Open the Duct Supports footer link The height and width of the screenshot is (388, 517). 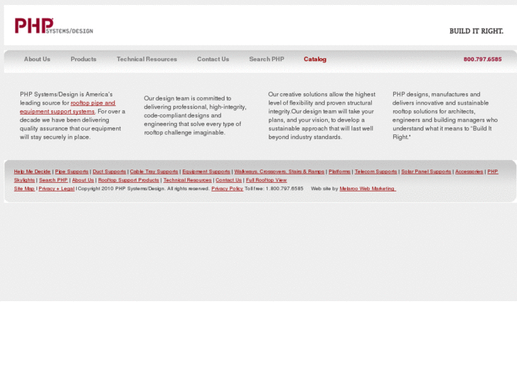(x=109, y=172)
